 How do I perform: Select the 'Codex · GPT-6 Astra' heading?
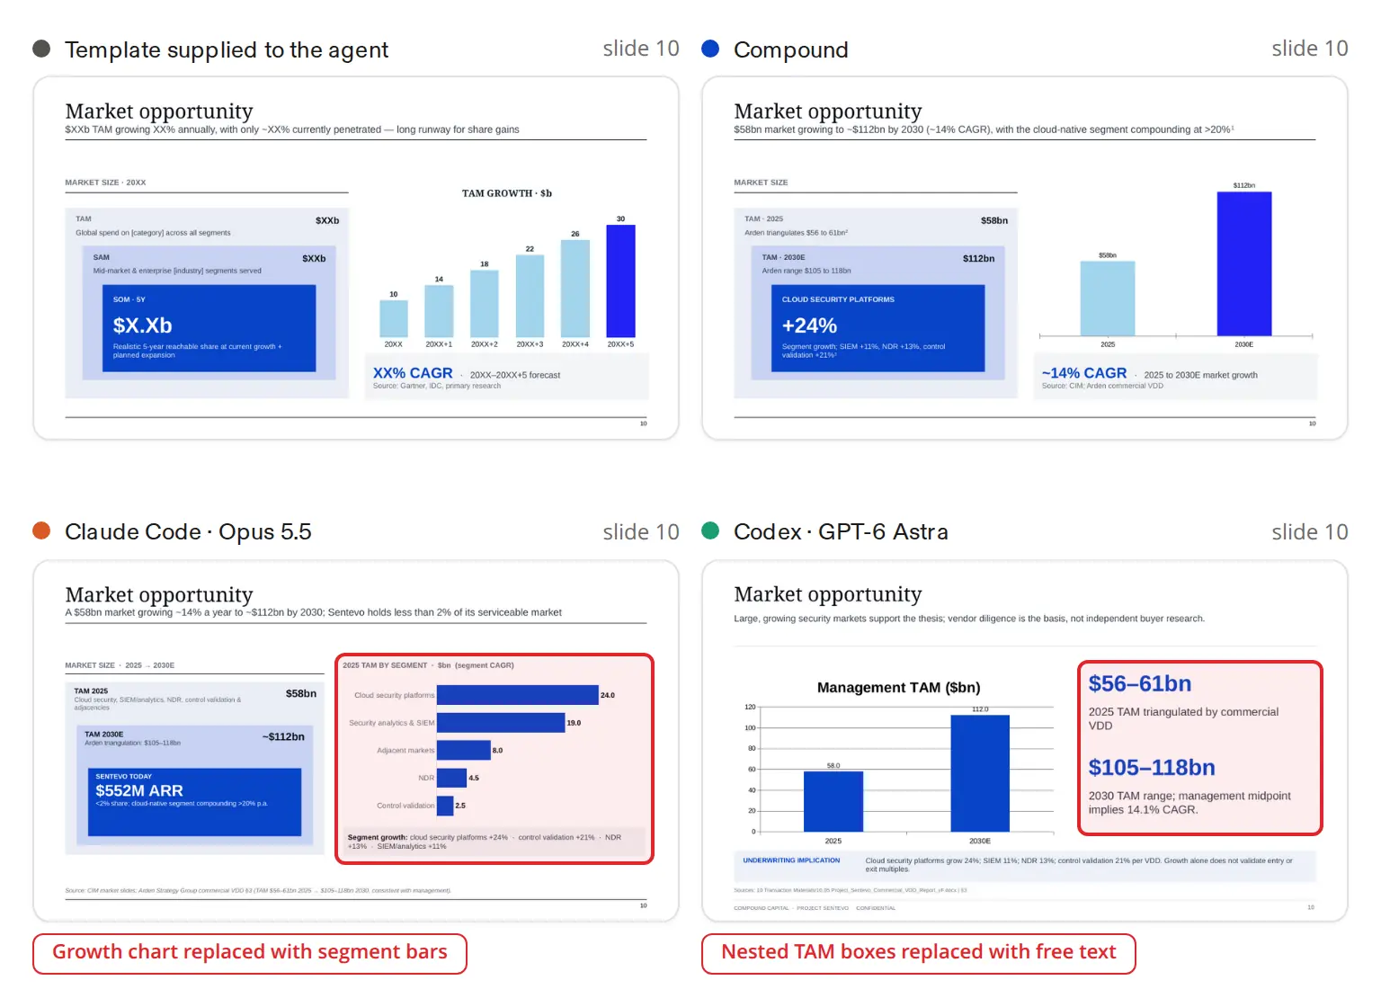(x=841, y=532)
